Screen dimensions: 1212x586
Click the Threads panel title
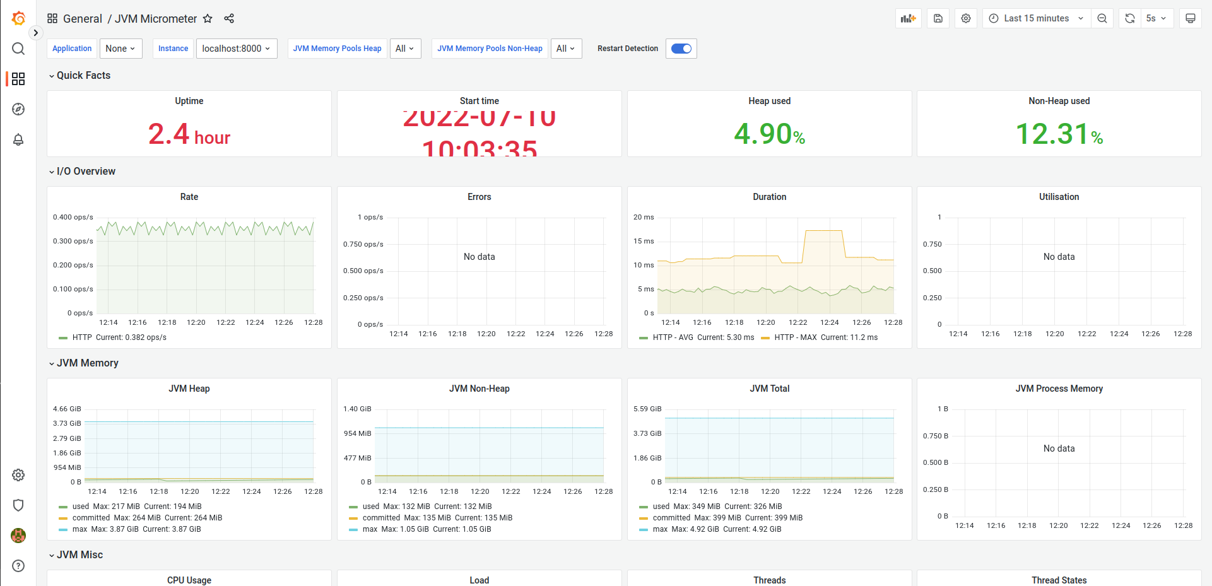(769, 580)
